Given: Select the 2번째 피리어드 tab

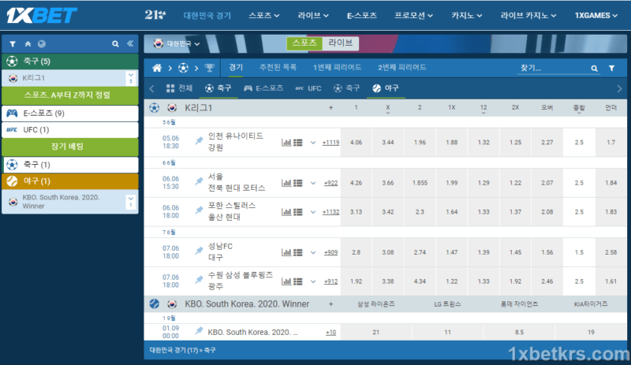Looking at the screenshot, I should 402,68.
